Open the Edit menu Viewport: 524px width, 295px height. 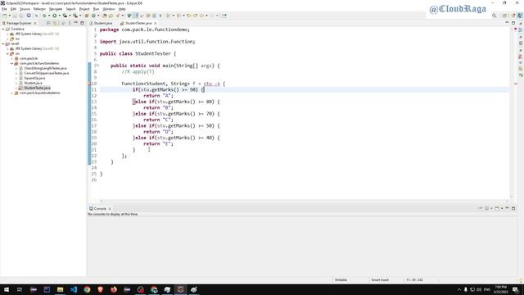point(13,9)
